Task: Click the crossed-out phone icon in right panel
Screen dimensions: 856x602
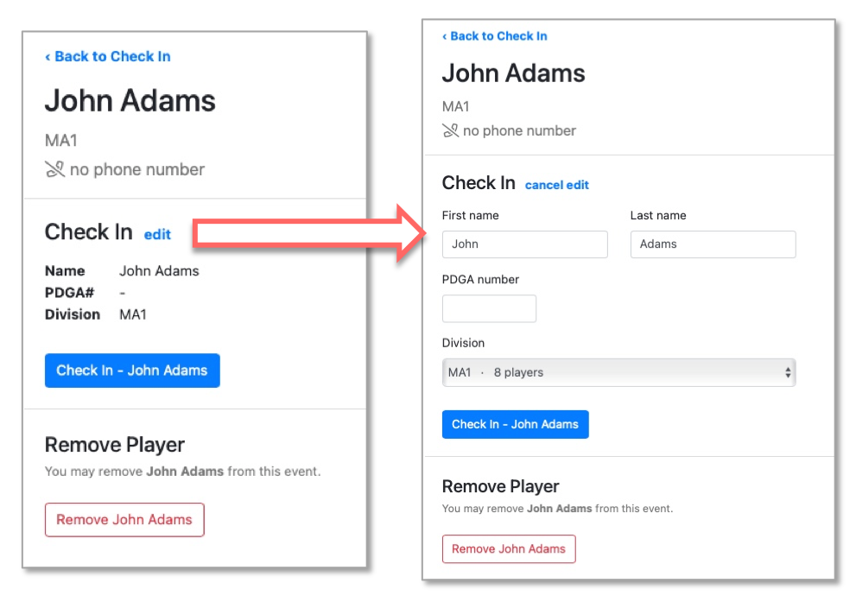Action: click(x=450, y=130)
